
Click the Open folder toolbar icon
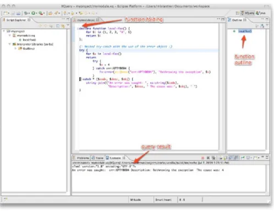click(x=50, y=13)
